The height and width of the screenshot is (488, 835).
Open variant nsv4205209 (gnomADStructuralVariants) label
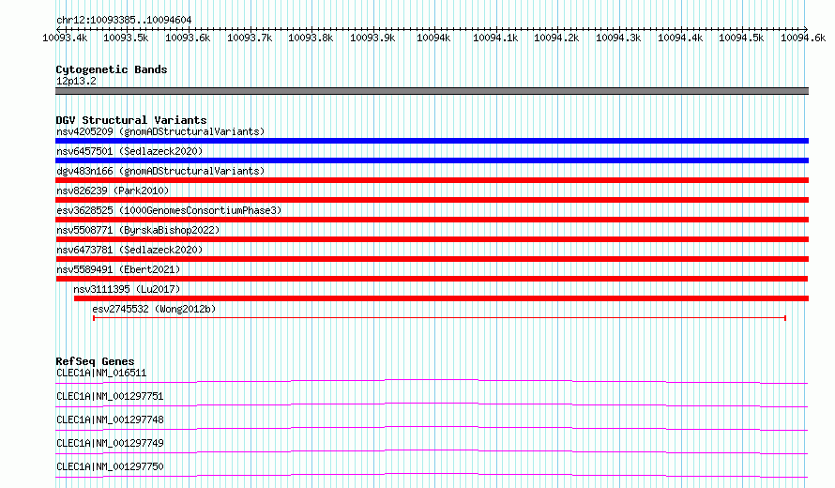(x=160, y=131)
